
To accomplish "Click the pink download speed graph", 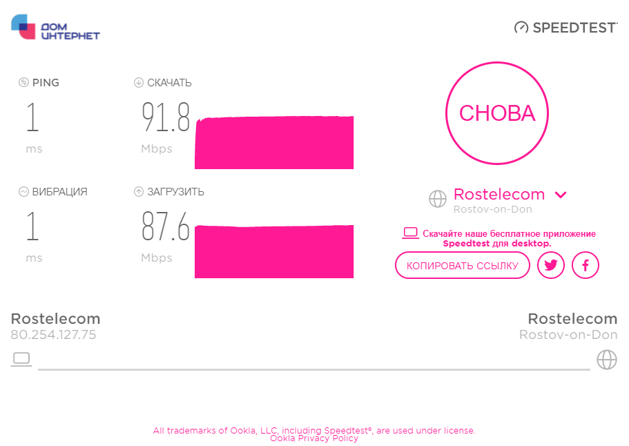I will pyautogui.click(x=274, y=142).
